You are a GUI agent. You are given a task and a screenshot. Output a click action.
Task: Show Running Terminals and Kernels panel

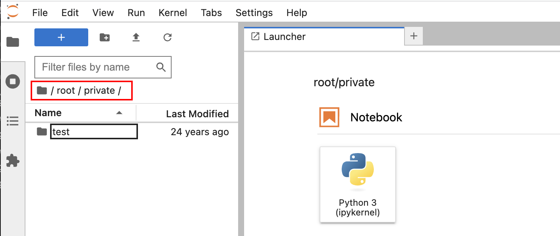click(13, 81)
